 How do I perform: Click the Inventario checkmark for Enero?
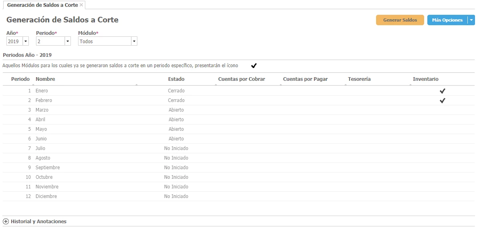click(x=442, y=91)
